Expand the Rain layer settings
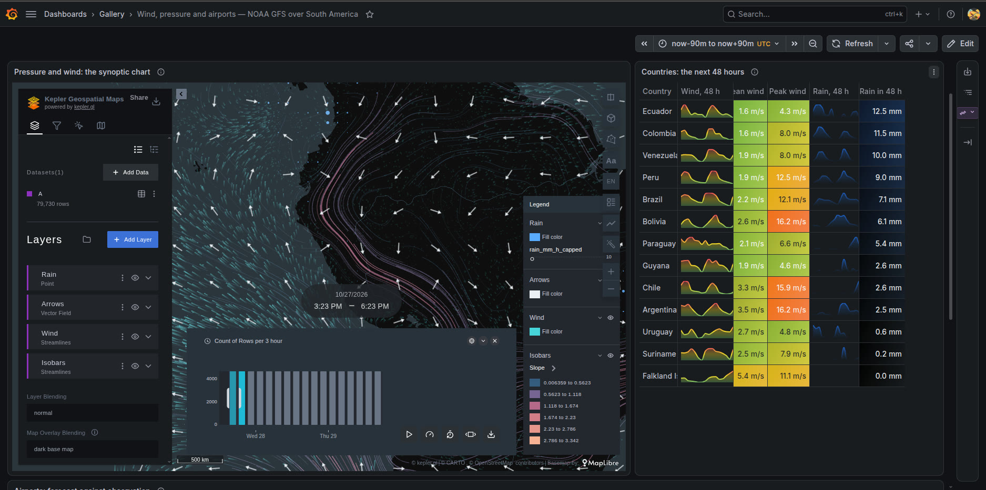 click(148, 278)
